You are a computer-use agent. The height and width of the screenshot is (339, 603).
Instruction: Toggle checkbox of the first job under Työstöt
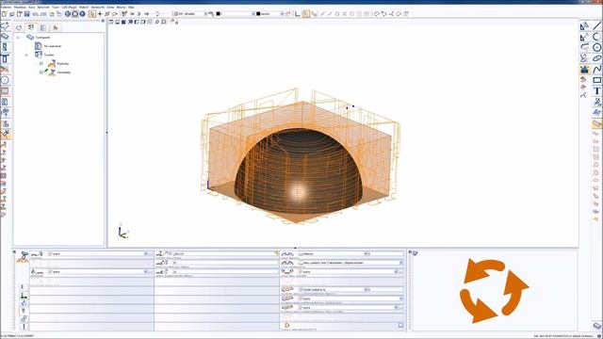click(x=41, y=64)
